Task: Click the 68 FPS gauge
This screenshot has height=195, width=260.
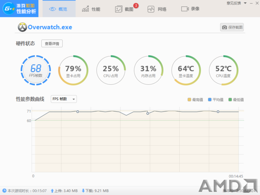Action: pyautogui.click(x=36, y=70)
